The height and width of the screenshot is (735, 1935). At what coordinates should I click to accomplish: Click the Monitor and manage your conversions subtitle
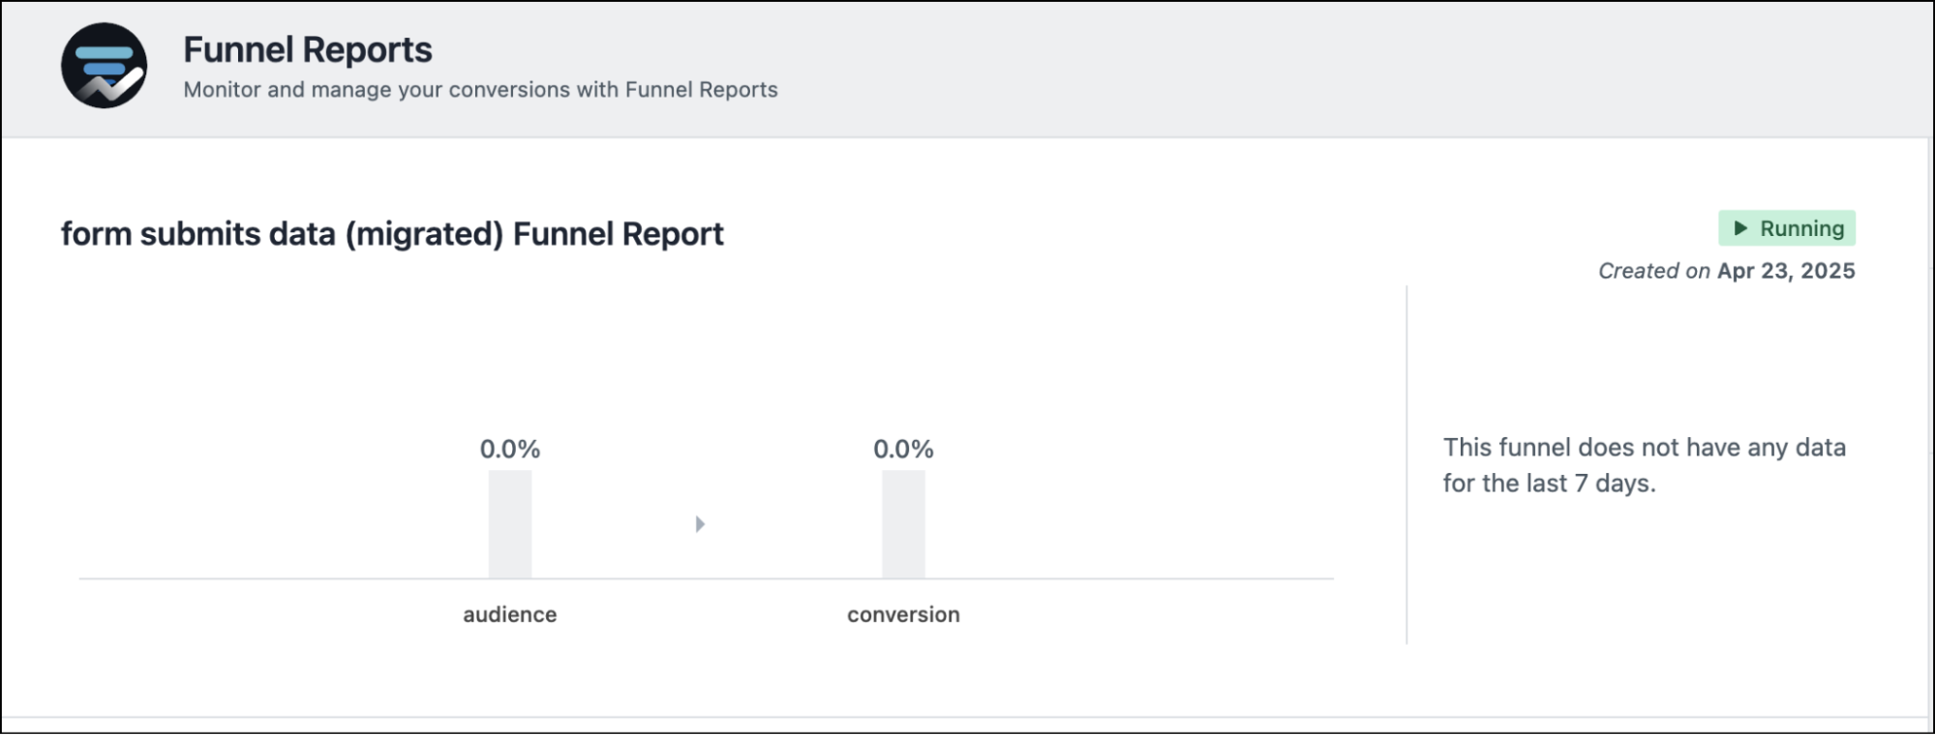[x=480, y=90]
